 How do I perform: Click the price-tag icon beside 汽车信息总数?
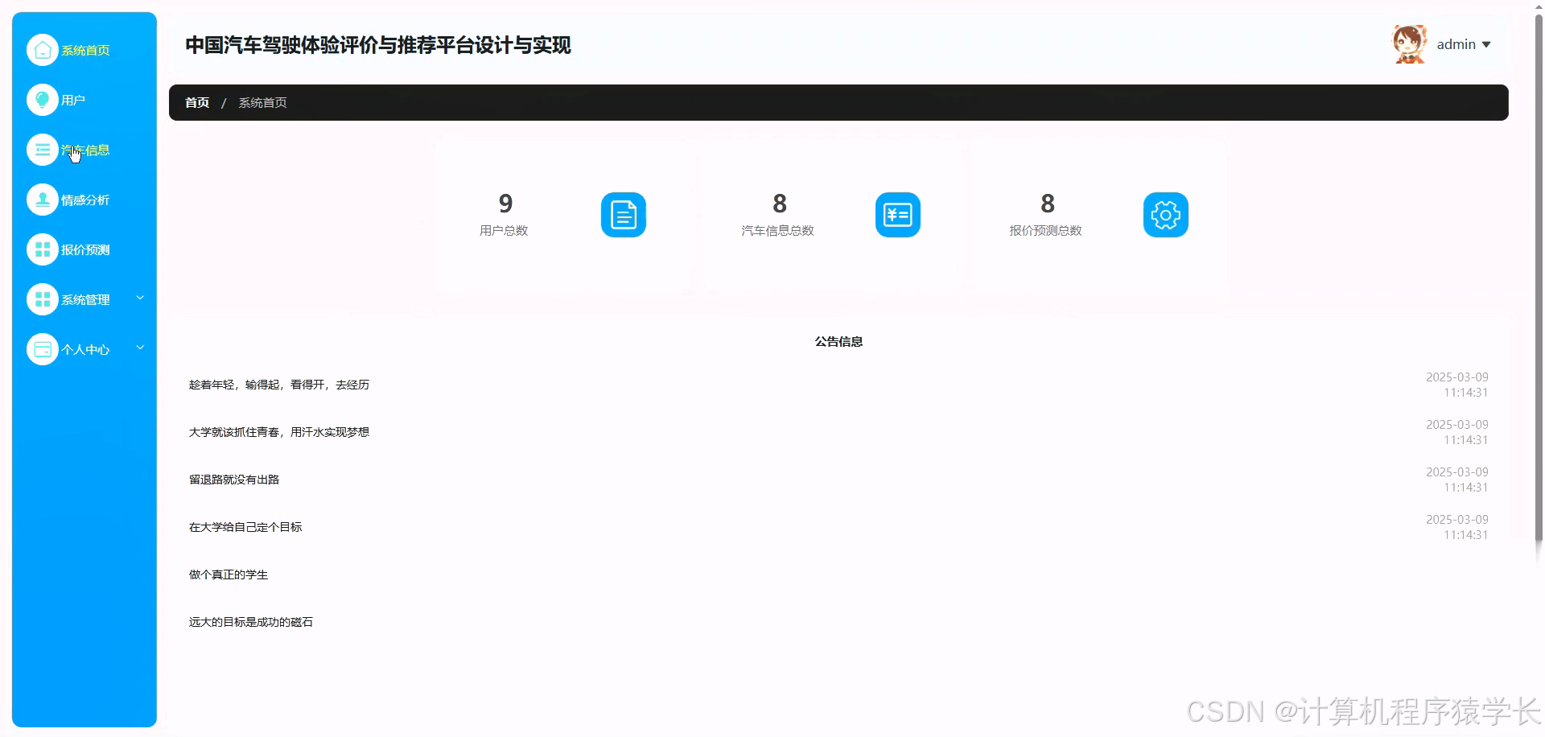(897, 214)
